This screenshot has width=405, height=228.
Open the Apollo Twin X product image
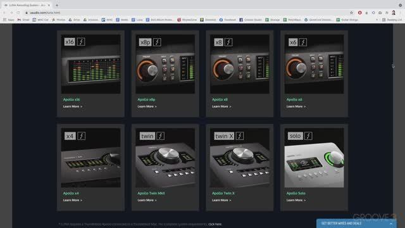(x=240, y=158)
